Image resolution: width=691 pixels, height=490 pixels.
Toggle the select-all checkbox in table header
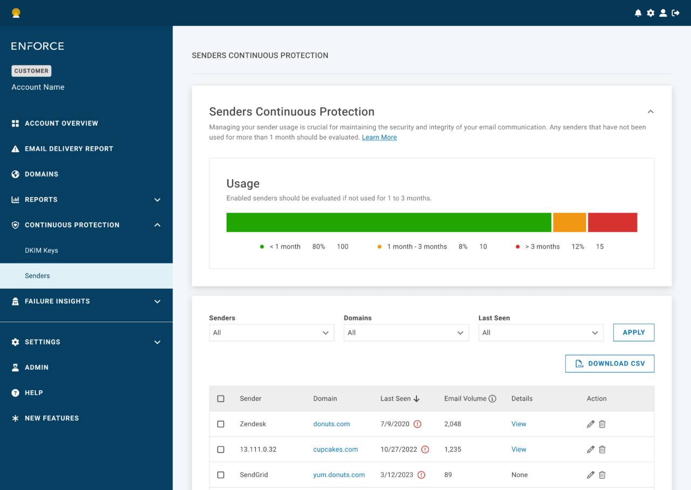[221, 399]
